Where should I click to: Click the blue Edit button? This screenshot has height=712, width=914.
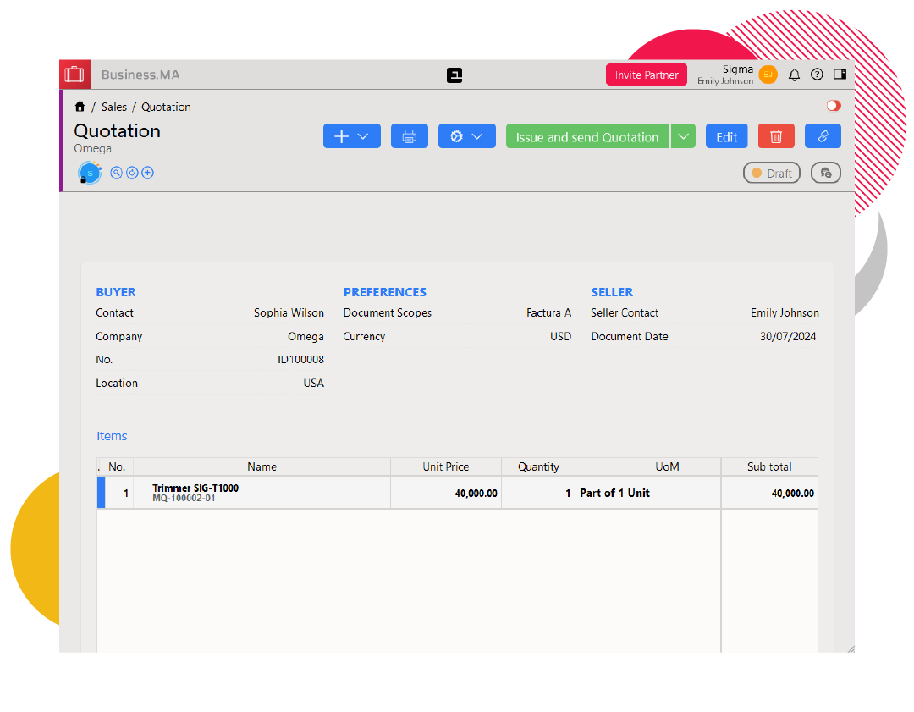(727, 136)
